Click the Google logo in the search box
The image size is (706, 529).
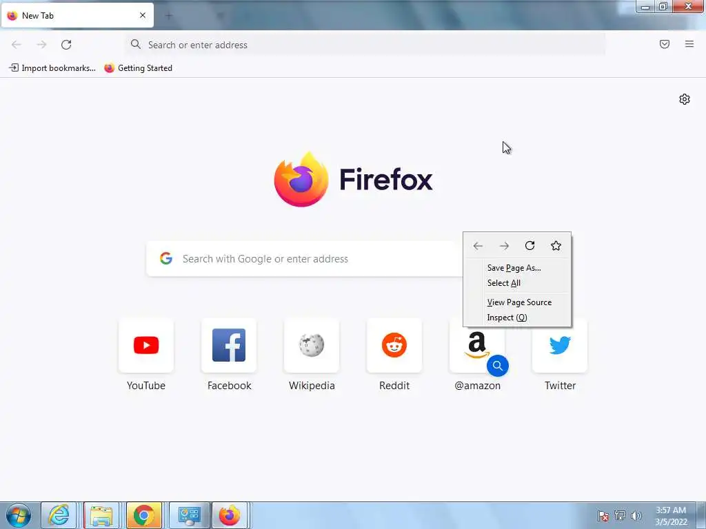(x=166, y=258)
